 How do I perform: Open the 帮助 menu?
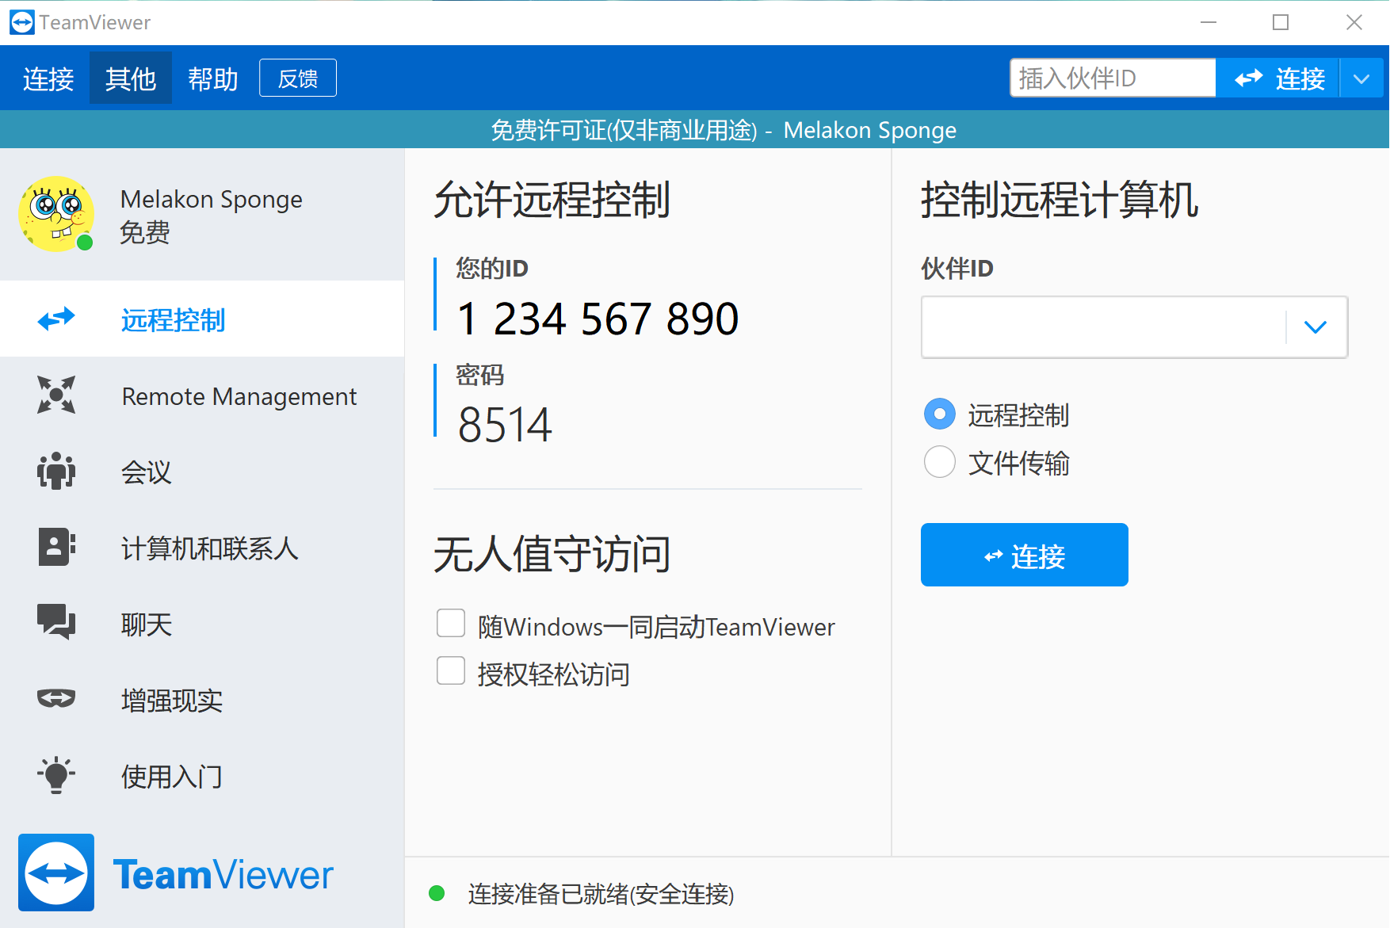tap(212, 78)
